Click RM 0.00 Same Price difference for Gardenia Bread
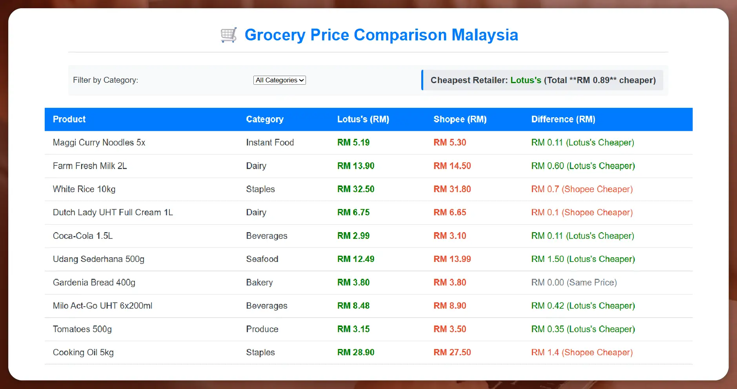737x389 pixels. 575,282
